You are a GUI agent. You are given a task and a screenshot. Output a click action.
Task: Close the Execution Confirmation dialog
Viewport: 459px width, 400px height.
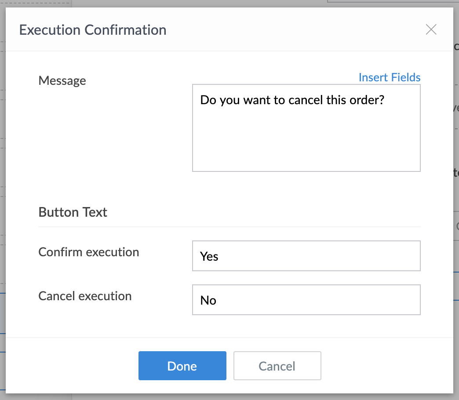pyautogui.click(x=431, y=29)
